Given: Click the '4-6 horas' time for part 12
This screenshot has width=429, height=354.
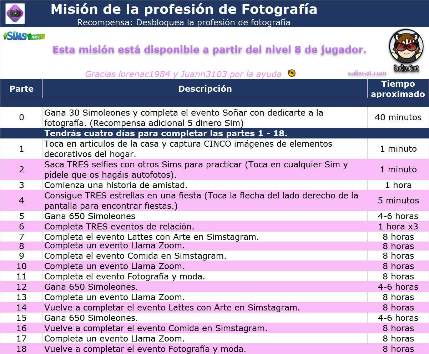Looking at the screenshot, I should [x=398, y=287].
